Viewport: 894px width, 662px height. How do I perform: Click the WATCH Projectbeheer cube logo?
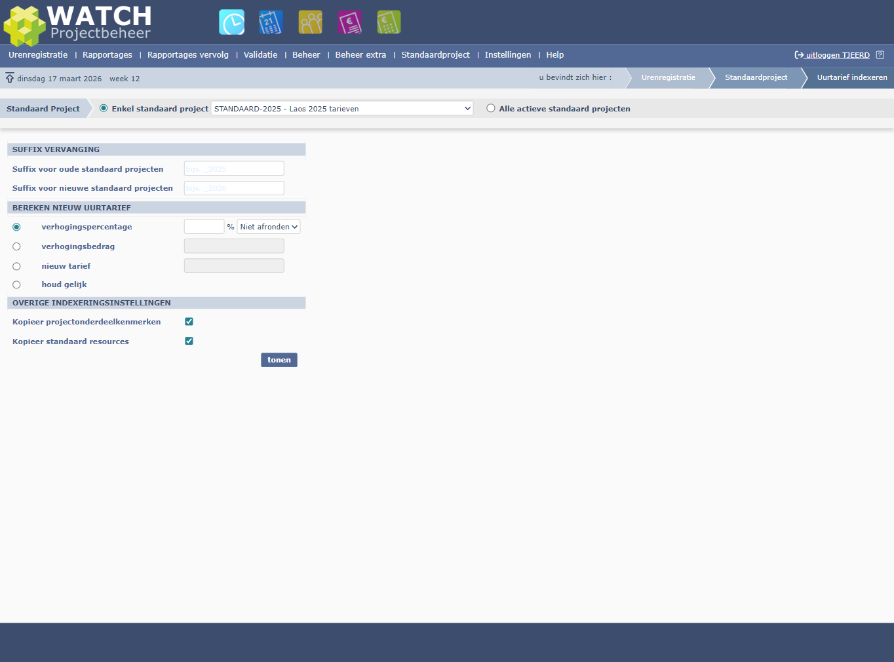click(24, 26)
